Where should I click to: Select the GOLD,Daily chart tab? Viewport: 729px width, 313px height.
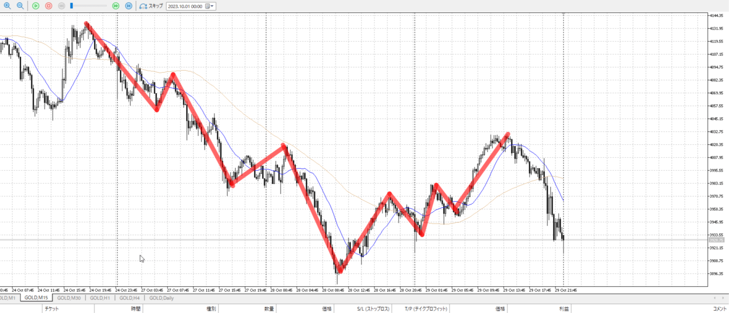[x=161, y=298]
